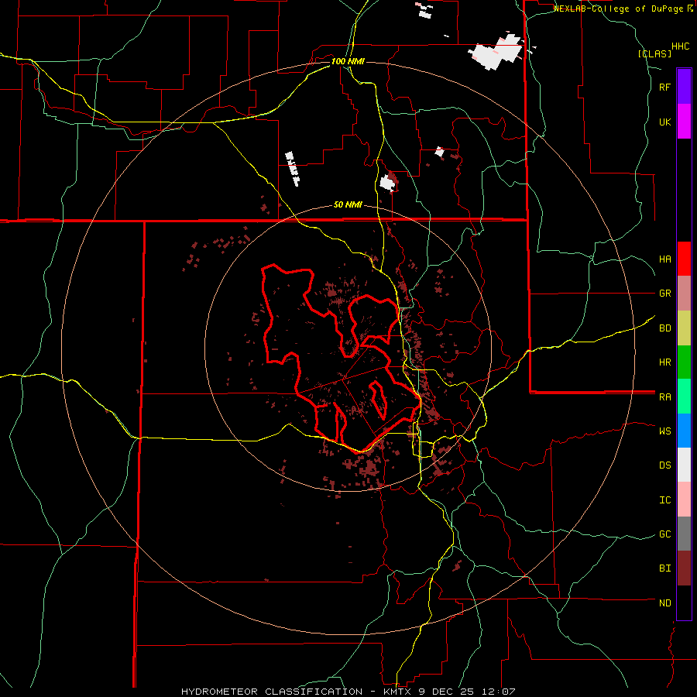The width and height of the screenshot is (697, 697).
Task: Click the ND black legend swatch
Action: [x=684, y=603]
